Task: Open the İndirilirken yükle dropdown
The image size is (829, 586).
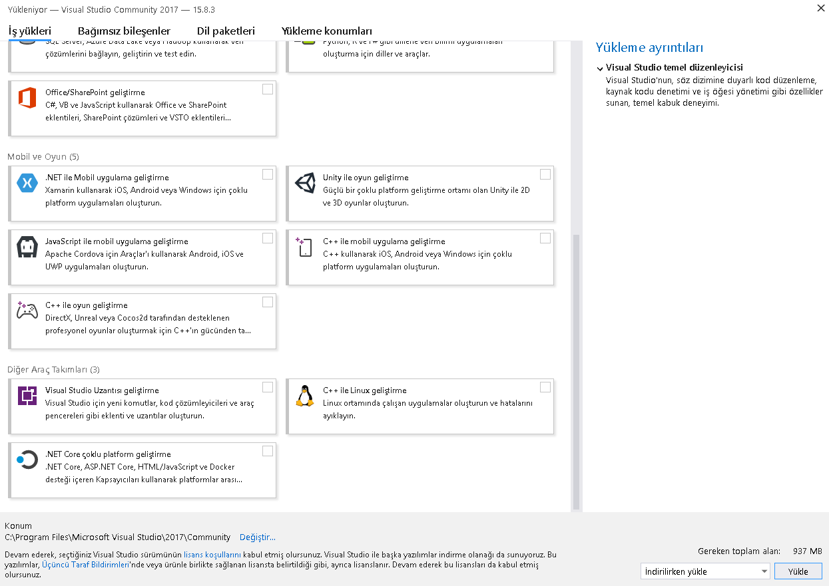Action: 704,571
